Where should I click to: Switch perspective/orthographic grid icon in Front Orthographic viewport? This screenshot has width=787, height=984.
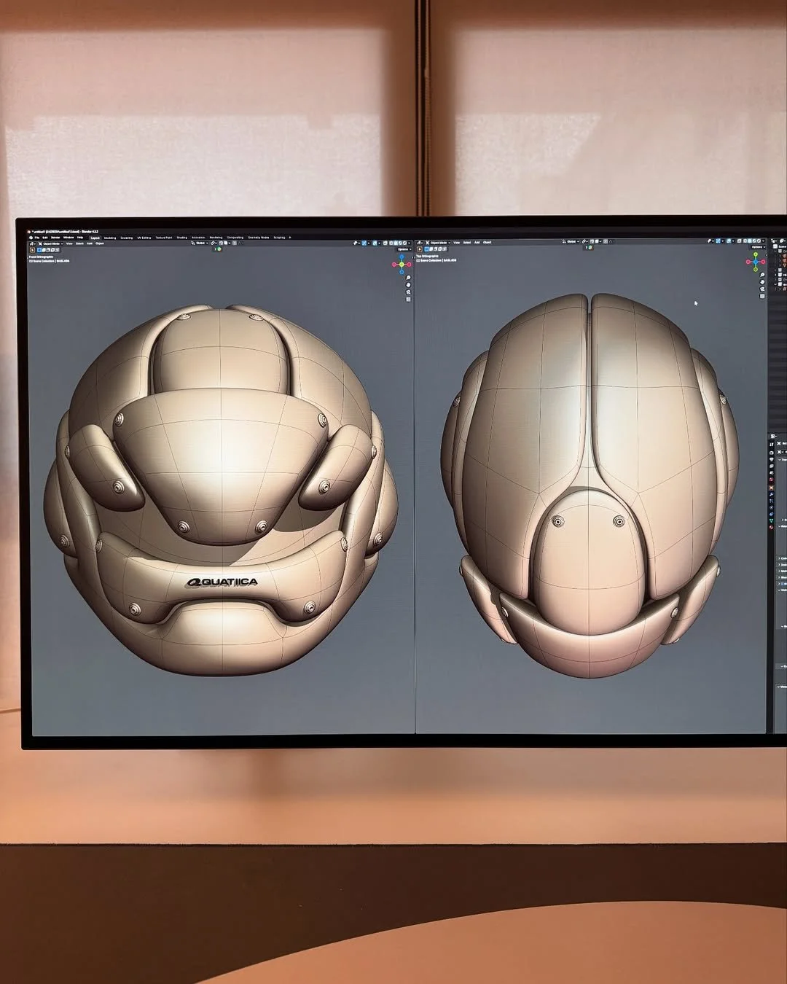pyautogui.click(x=408, y=300)
